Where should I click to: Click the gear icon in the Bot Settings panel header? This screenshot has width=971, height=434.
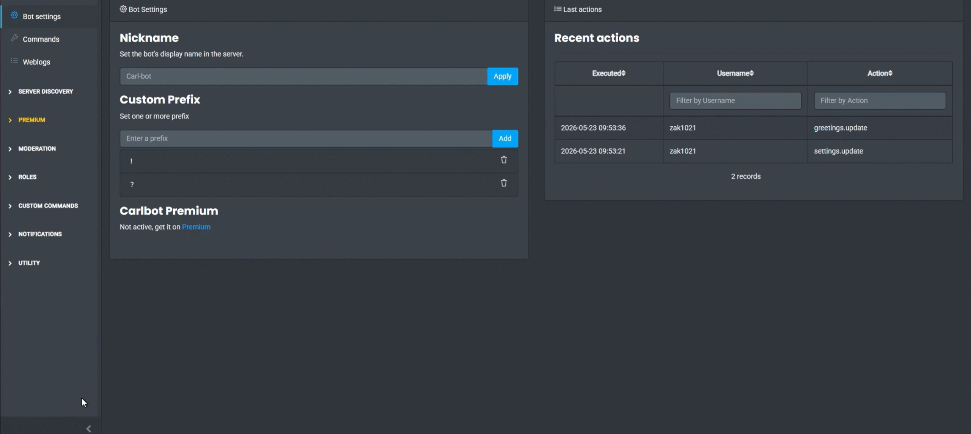(x=123, y=9)
